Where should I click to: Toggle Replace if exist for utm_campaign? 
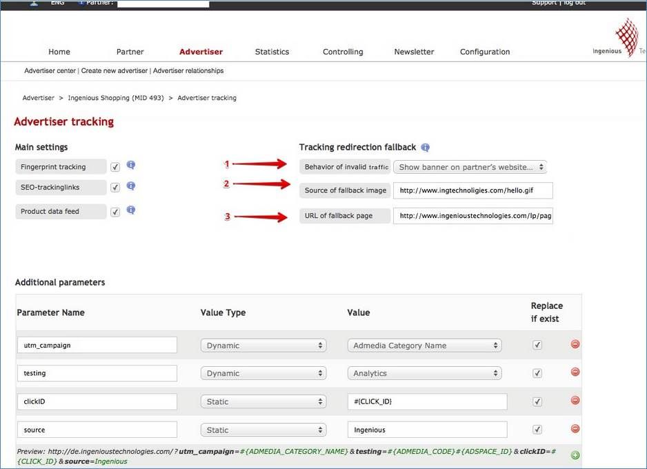point(537,345)
